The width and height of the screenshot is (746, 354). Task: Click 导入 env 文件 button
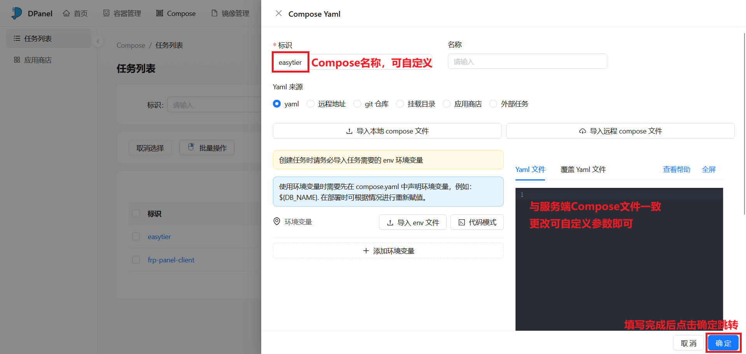click(x=413, y=222)
